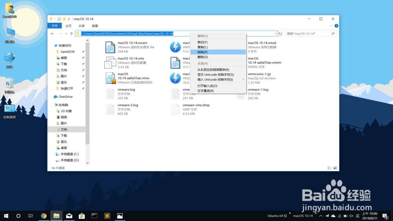Open the recent locations dropdown arrow
393x221 pixels.
pyautogui.click(x=66, y=33)
